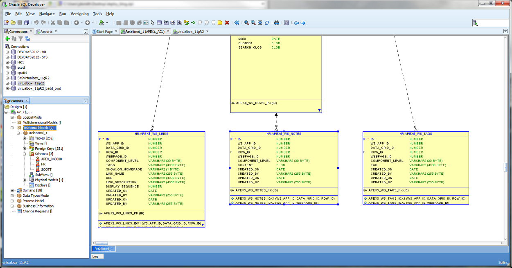Expand the Domains [58] tree node

click(x=13, y=190)
